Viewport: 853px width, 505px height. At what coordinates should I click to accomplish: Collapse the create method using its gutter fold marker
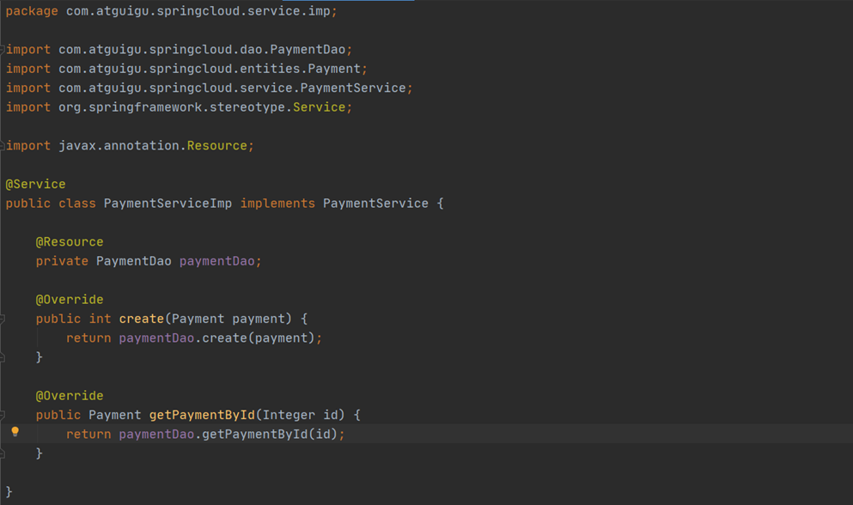pos(3,319)
